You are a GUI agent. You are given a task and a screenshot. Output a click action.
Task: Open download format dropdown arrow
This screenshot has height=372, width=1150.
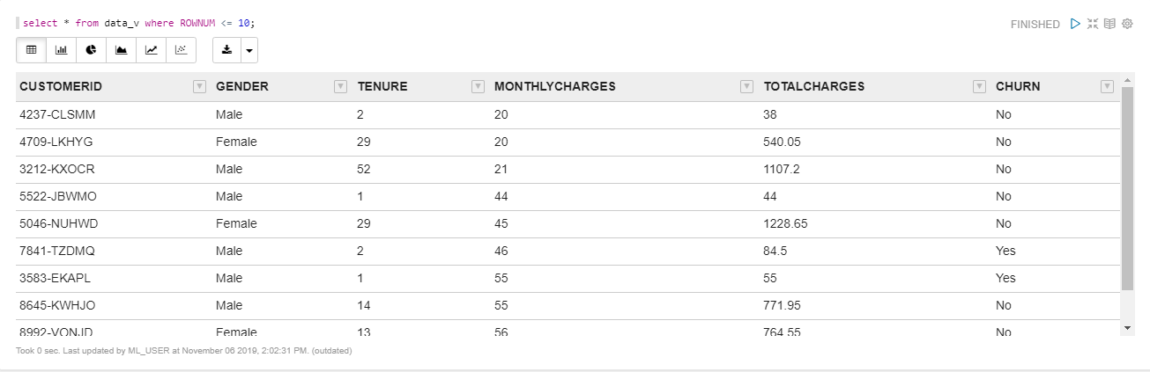(x=249, y=50)
